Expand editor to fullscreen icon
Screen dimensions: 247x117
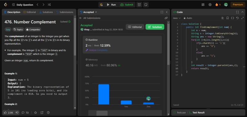click(242, 18)
